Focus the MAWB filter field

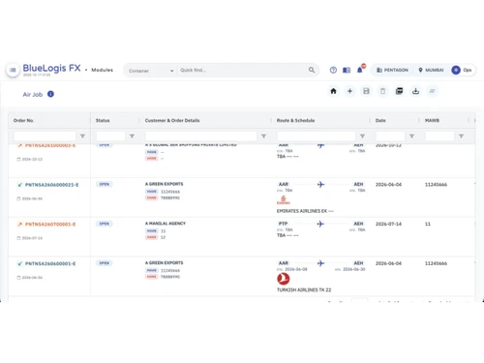[x=439, y=136]
